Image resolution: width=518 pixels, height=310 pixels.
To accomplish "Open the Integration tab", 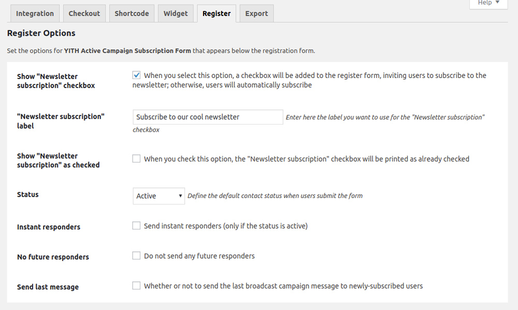I will (35, 13).
